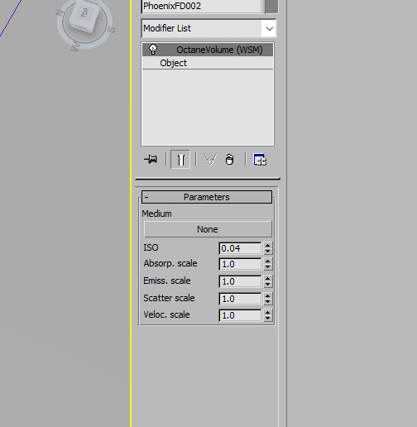Click object color swatch beside PhoenixFD002

(x=271, y=6)
